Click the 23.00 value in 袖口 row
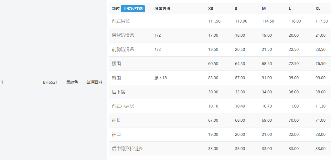This screenshot has width=331, height=160. (320, 134)
